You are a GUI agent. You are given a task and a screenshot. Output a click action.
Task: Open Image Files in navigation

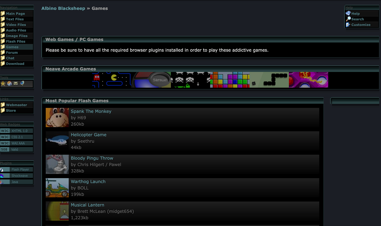(x=16, y=36)
